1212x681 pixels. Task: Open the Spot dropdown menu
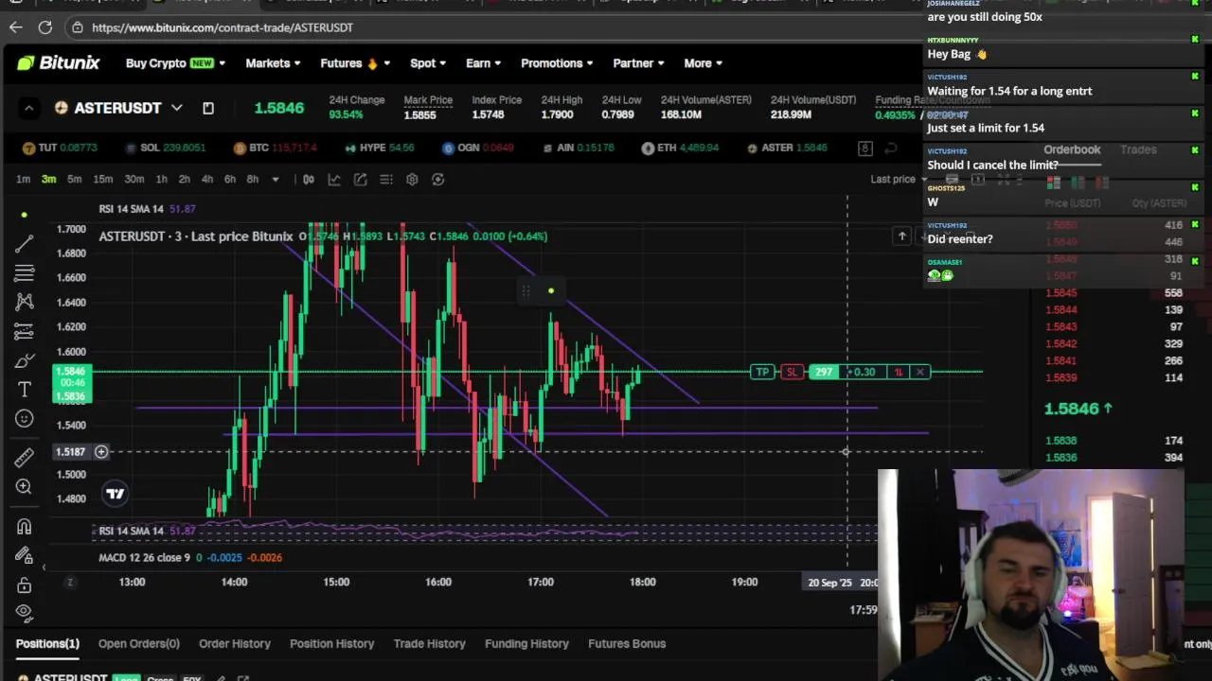click(427, 63)
